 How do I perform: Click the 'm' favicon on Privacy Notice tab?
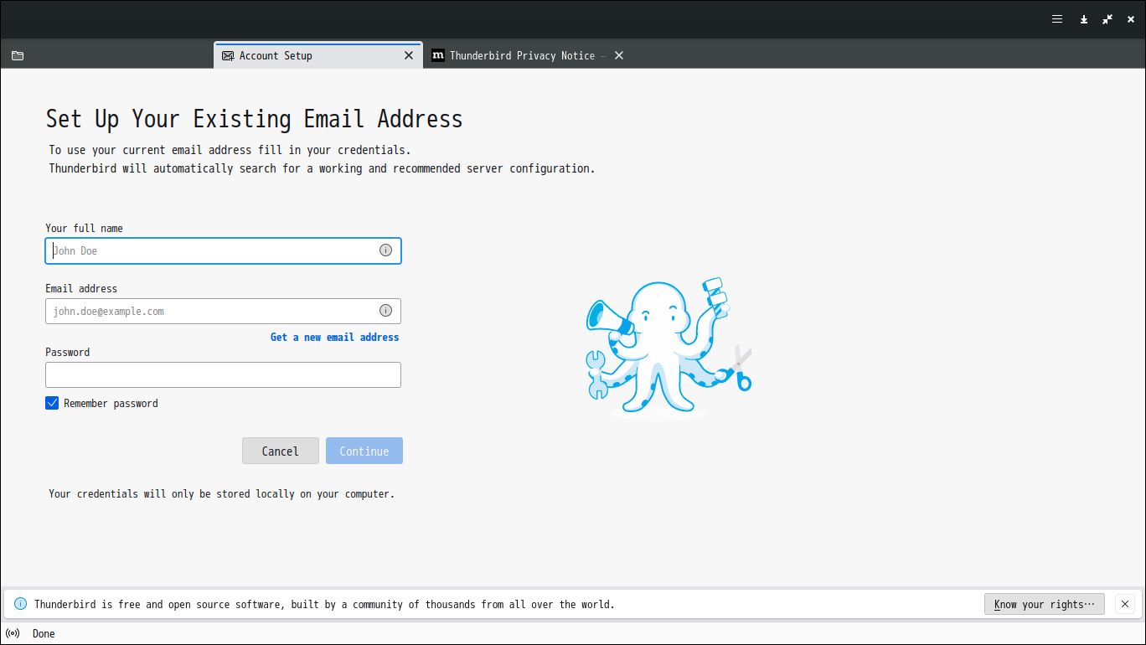point(438,55)
